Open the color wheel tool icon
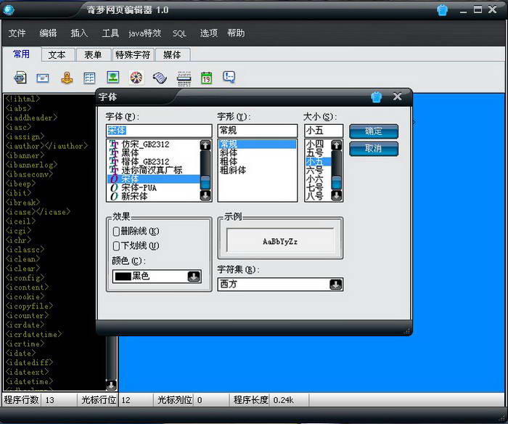508x424 pixels. click(136, 77)
